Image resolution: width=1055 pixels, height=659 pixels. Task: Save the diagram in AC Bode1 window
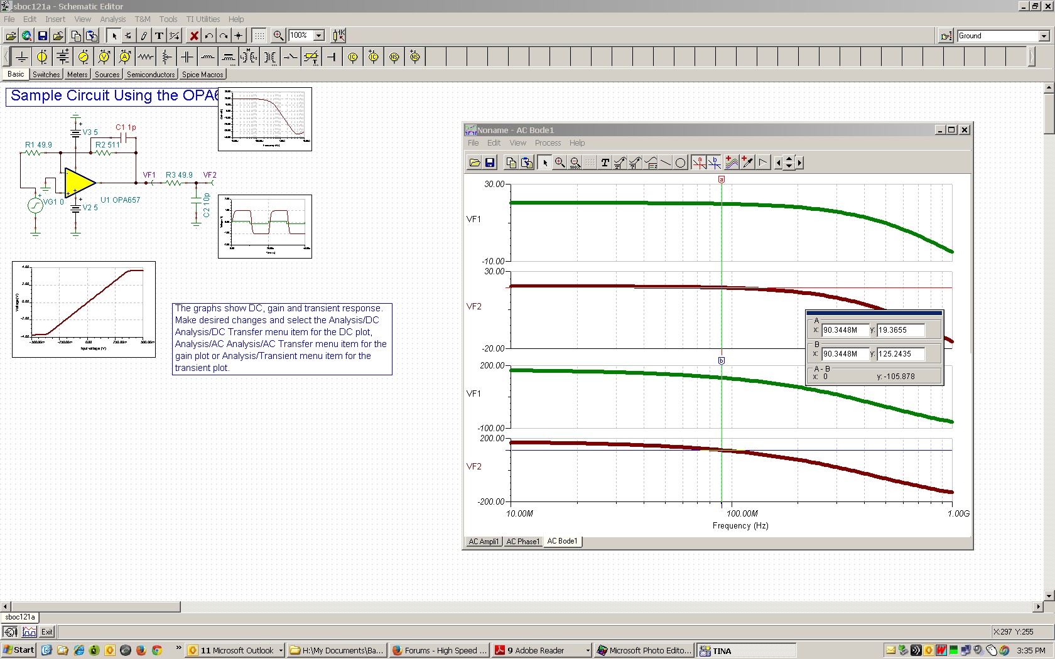[x=490, y=163]
